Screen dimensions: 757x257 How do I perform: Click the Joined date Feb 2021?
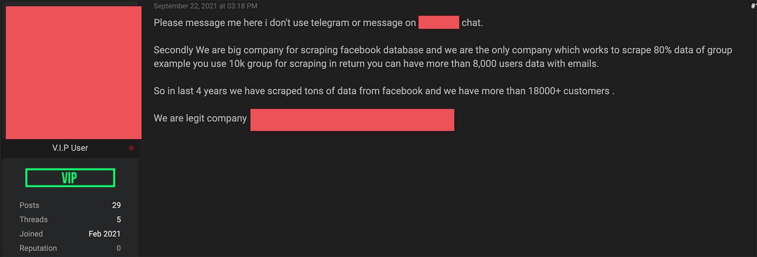105,234
